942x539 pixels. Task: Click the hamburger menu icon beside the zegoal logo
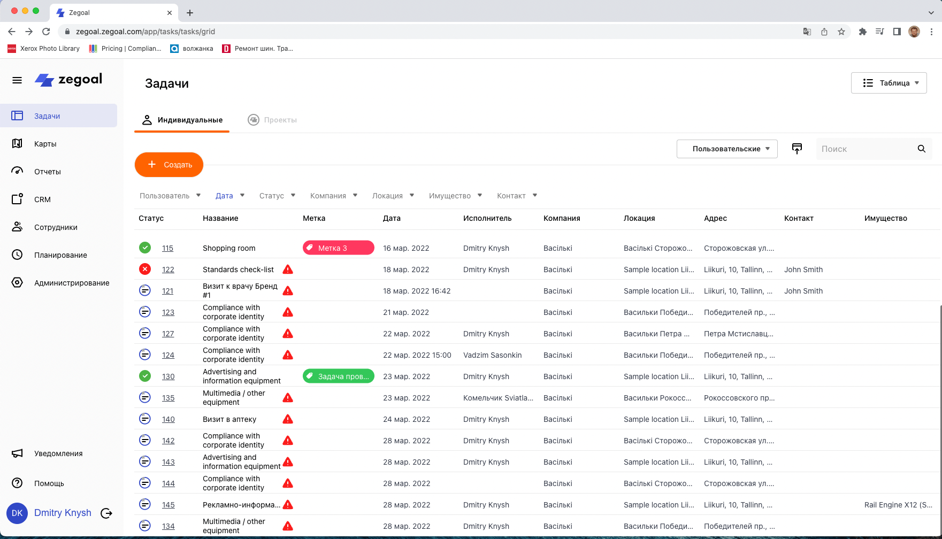point(17,80)
